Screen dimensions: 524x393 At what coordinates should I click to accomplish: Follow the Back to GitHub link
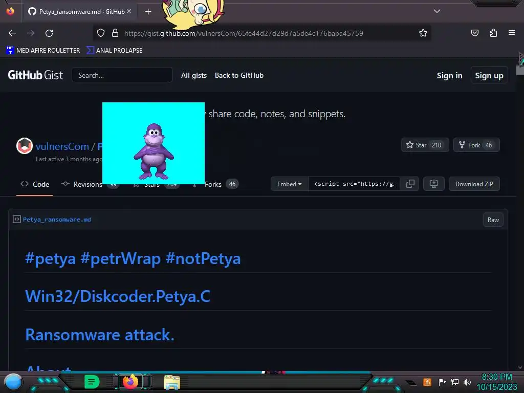point(239,76)
